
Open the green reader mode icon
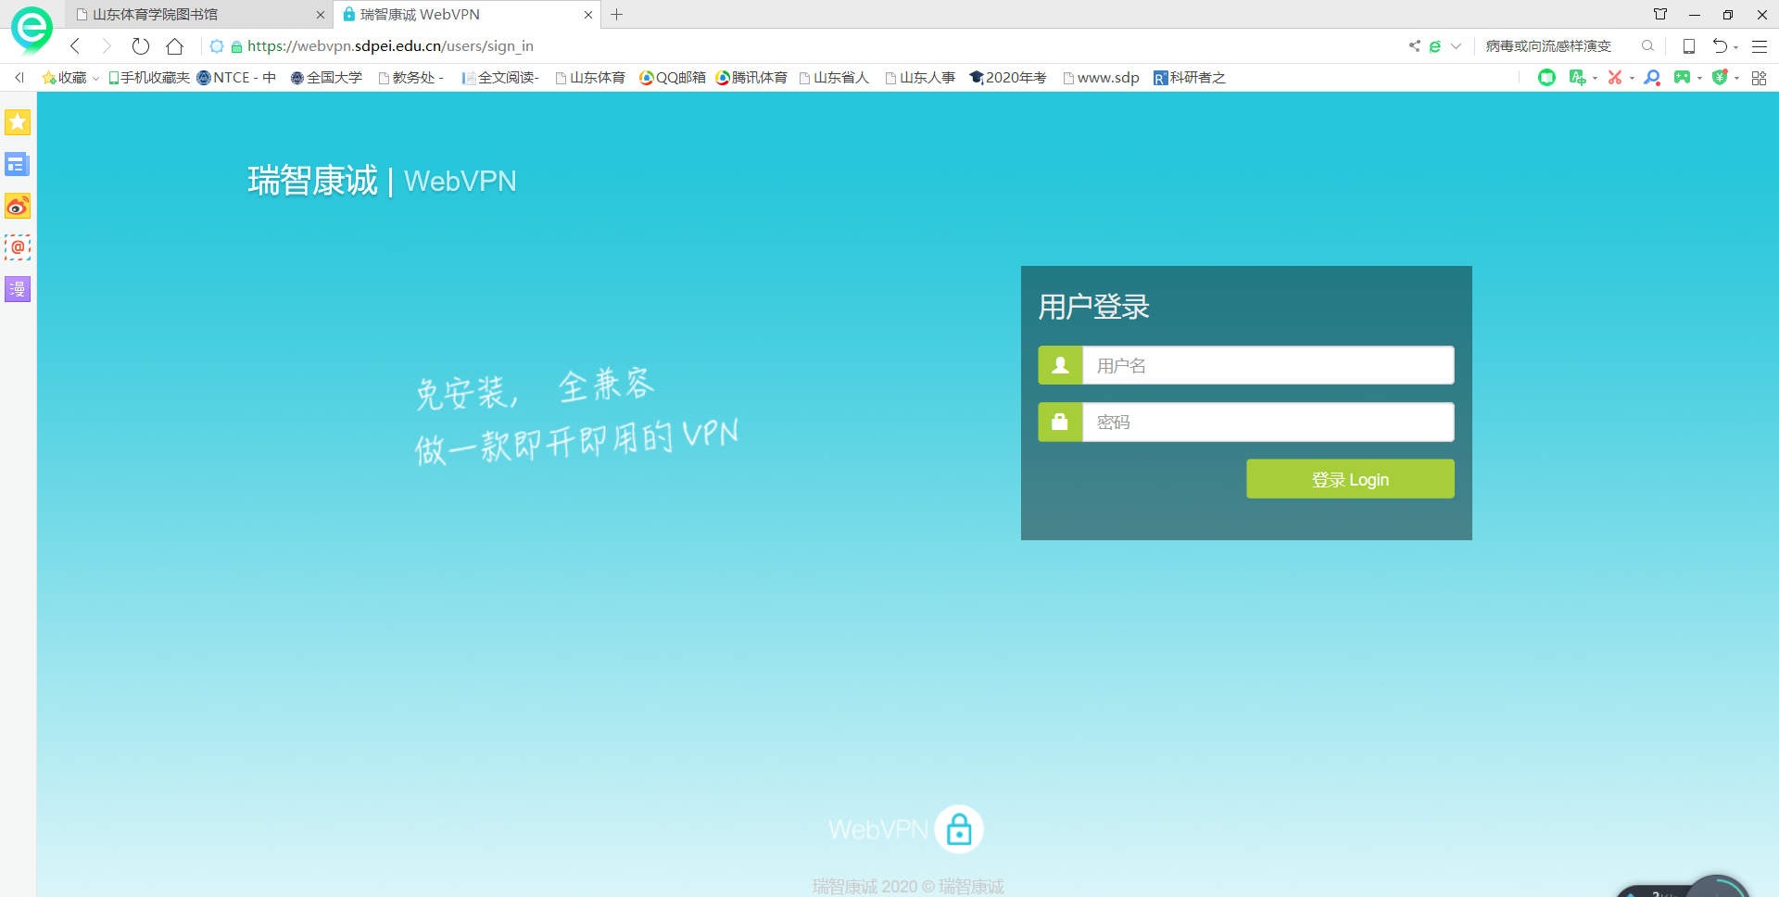pyautogui.click(x=1546, y=78)
